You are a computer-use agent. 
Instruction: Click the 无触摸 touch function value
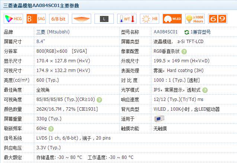[160, 128]
